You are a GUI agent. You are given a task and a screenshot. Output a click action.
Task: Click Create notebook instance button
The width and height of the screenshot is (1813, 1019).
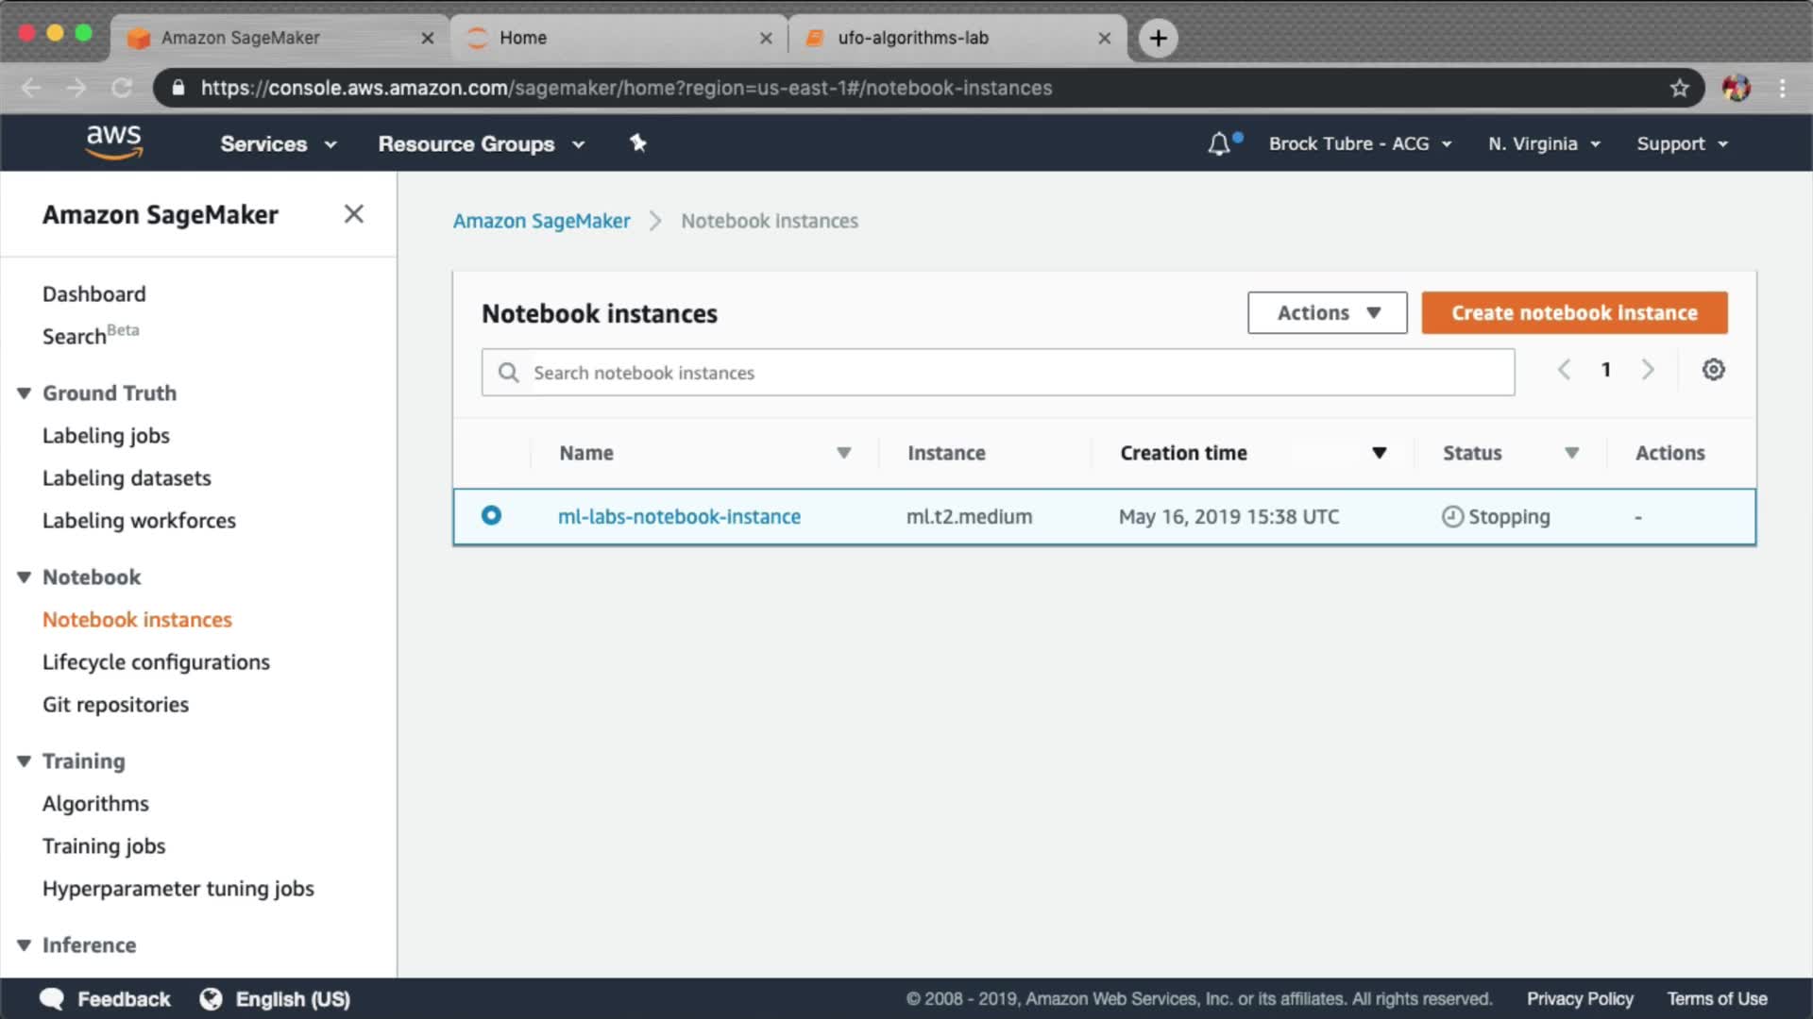point(1574,313)
